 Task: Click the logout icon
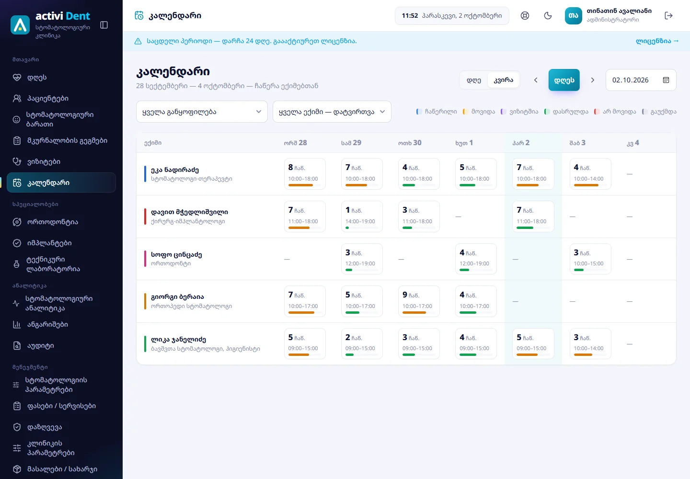click(669, 16)
